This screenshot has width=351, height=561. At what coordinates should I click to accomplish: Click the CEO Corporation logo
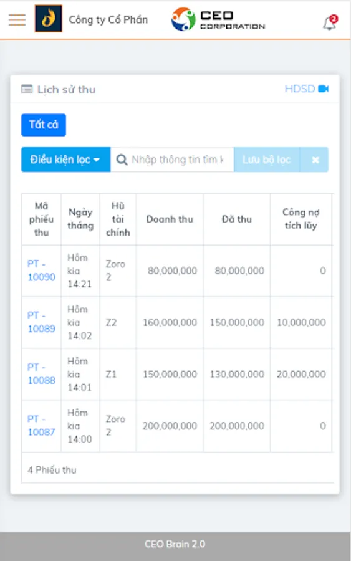218,19
